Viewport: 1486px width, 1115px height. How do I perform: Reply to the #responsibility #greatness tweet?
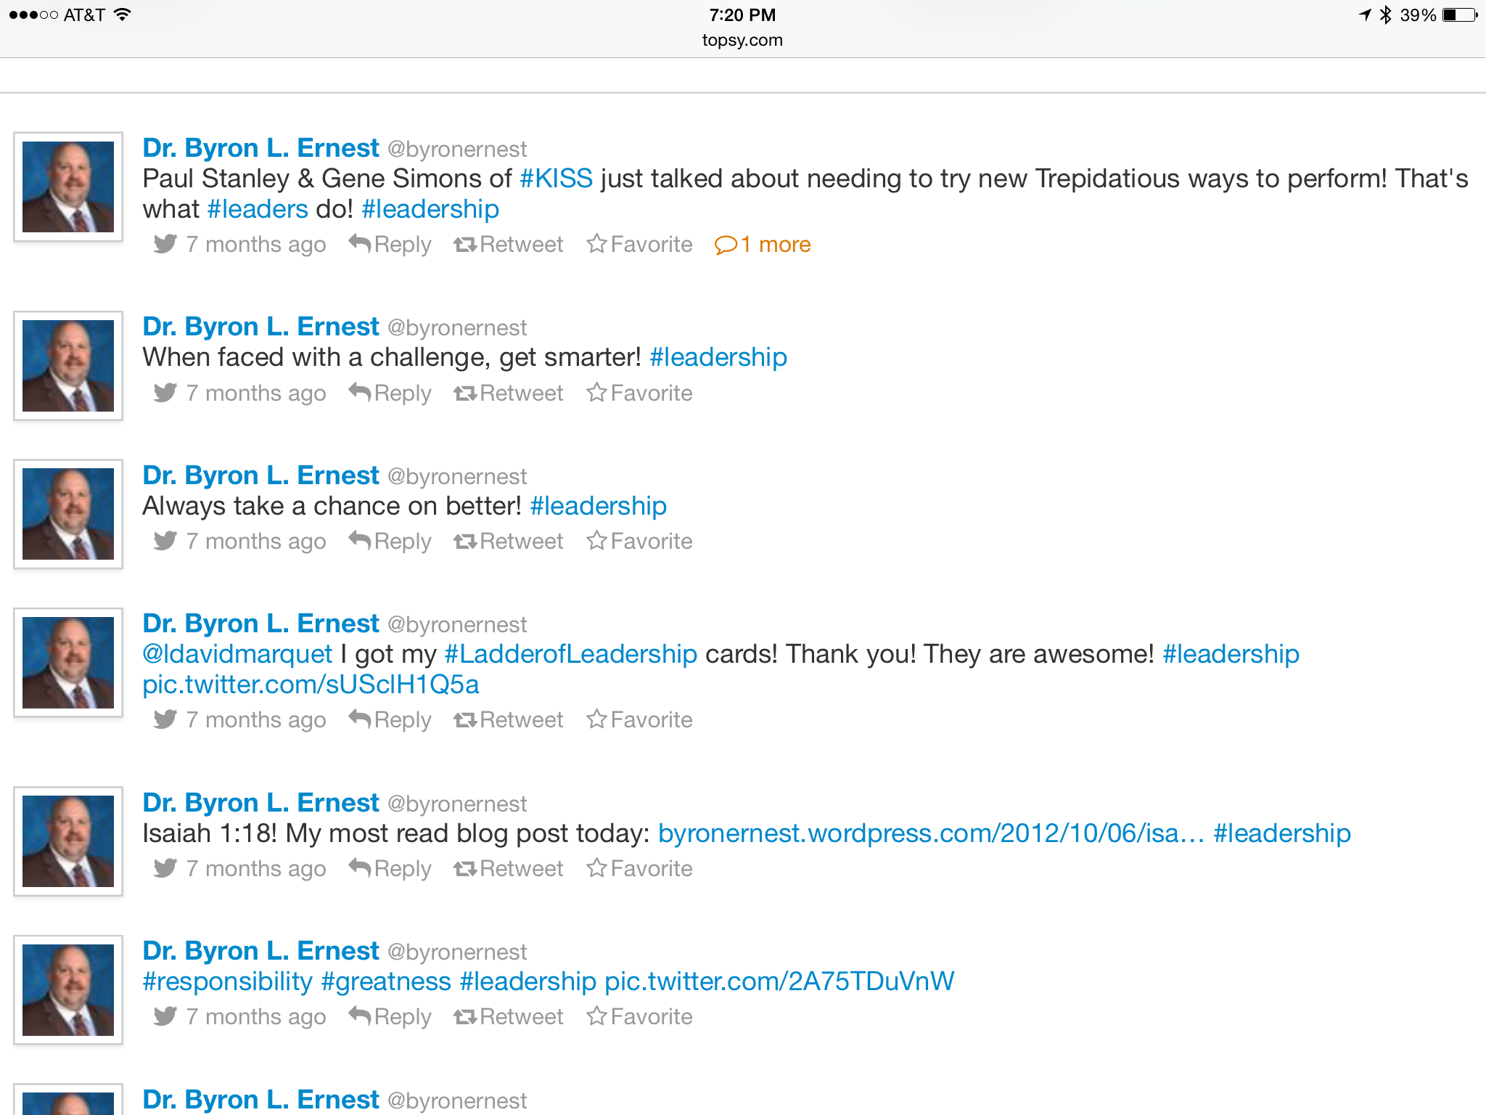pyautogui.click(x=390, y=1017)
